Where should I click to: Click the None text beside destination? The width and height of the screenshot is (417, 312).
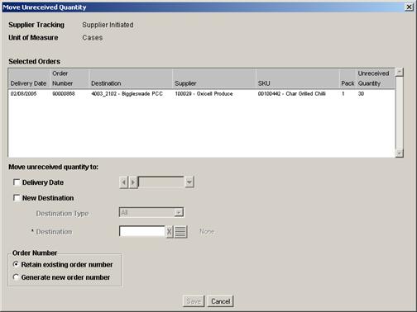point(207,232)
